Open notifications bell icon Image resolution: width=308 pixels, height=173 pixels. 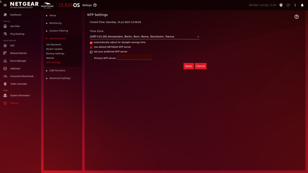point(302,5)
